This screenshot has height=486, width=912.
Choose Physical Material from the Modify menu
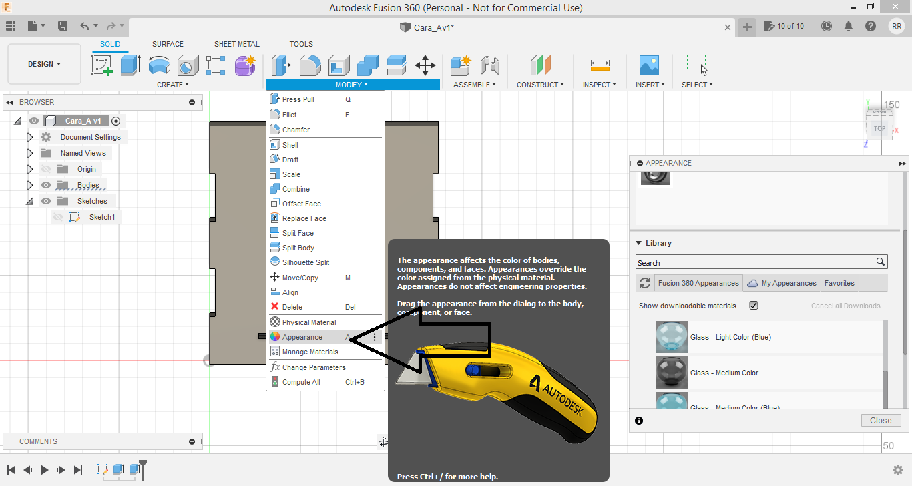325,322
